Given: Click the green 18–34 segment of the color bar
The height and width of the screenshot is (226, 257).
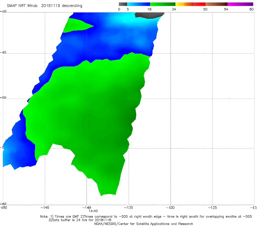Looking at the screenshot, I should (163, 4).
